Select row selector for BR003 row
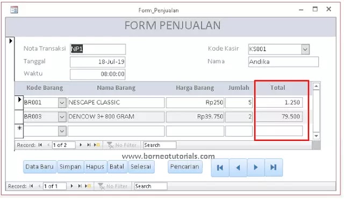344x199 pixels. (x=19, y=117)
